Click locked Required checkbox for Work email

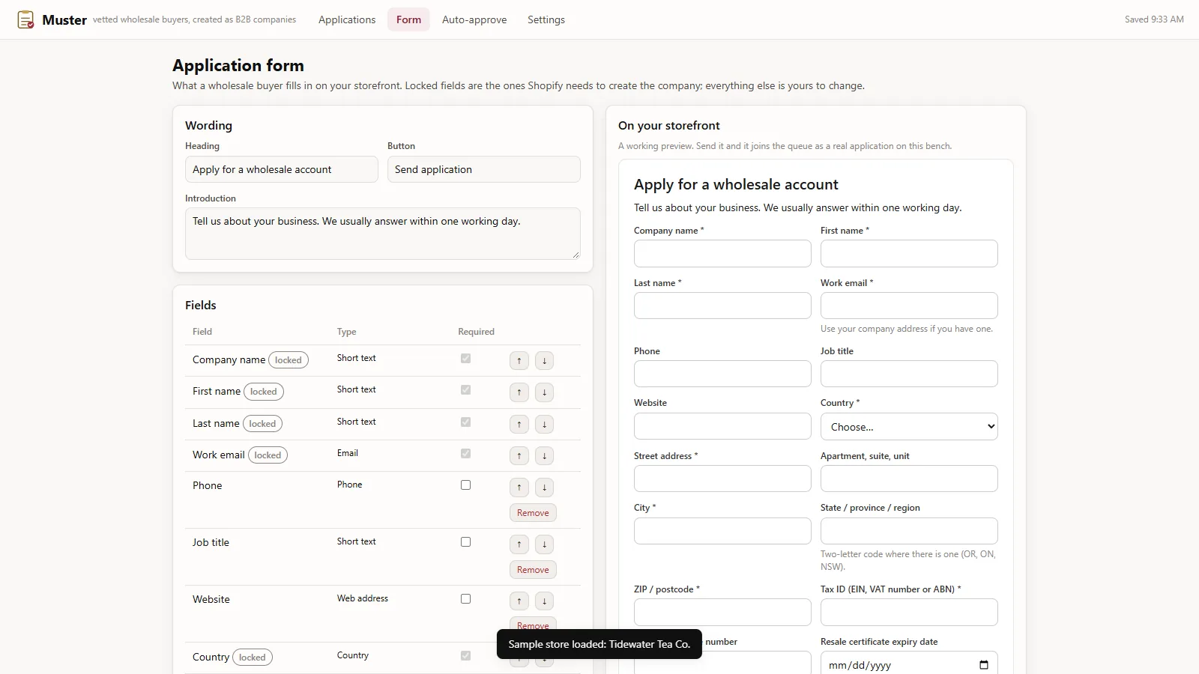click(x=465, y=454)
